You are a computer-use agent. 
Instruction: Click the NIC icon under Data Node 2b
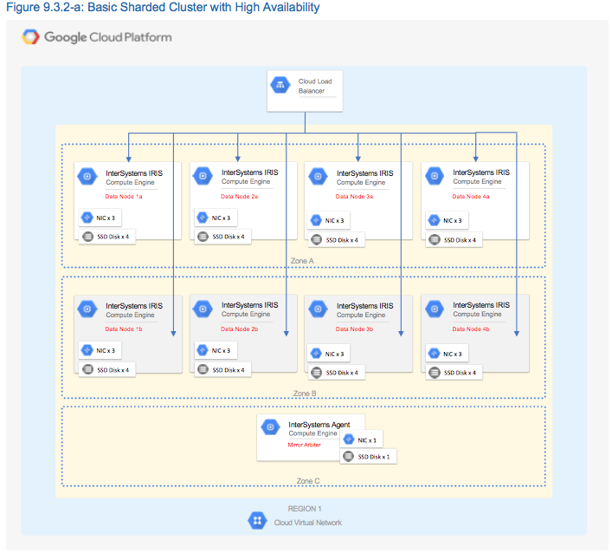coord(203,350)
